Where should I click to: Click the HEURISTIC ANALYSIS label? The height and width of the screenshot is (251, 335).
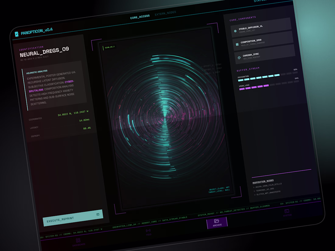pos(37,72)
